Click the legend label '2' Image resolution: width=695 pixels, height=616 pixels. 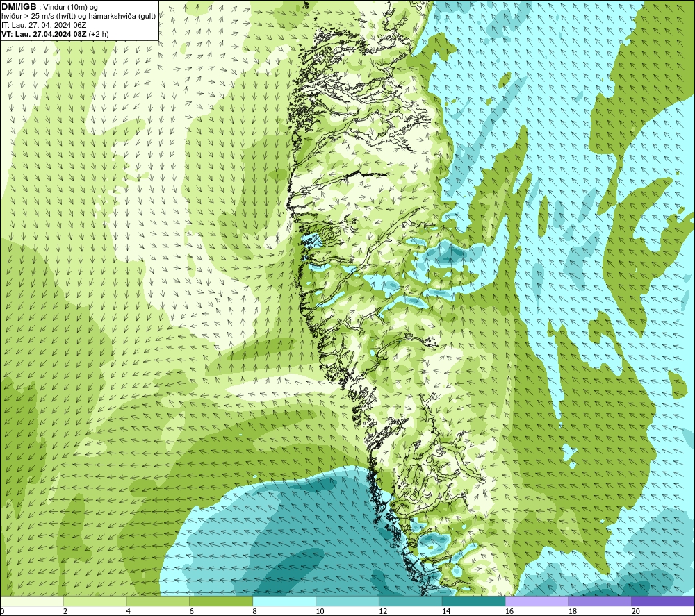point(65,611)
